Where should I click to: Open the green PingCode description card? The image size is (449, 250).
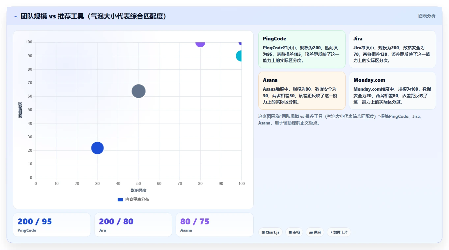click(x=302, y=49)
